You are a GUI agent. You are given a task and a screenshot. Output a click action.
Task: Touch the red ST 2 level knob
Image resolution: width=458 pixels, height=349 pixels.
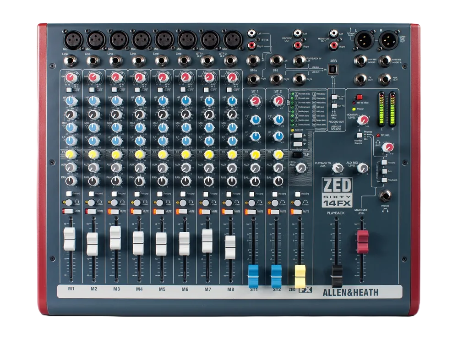pos(278,101)
